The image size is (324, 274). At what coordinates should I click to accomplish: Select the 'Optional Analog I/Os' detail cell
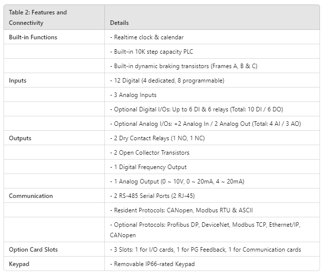[x=205, y=124]
